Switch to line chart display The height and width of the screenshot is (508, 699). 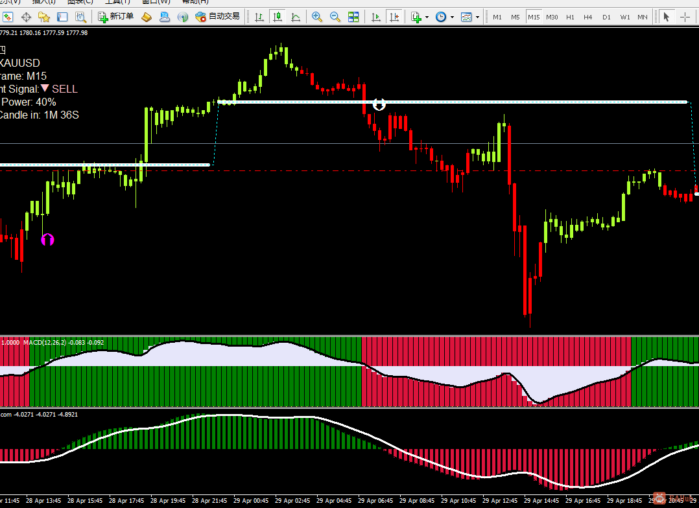pyautogui.click(x=296, y=17)
